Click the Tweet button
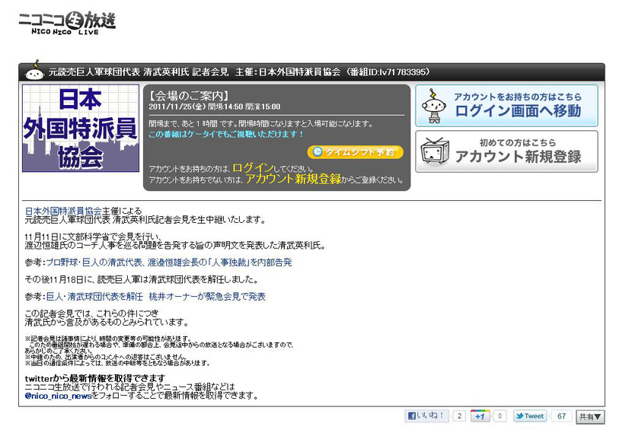Image resolution: width=629 pixels, height=436 pixels. (x=530, y=416)
